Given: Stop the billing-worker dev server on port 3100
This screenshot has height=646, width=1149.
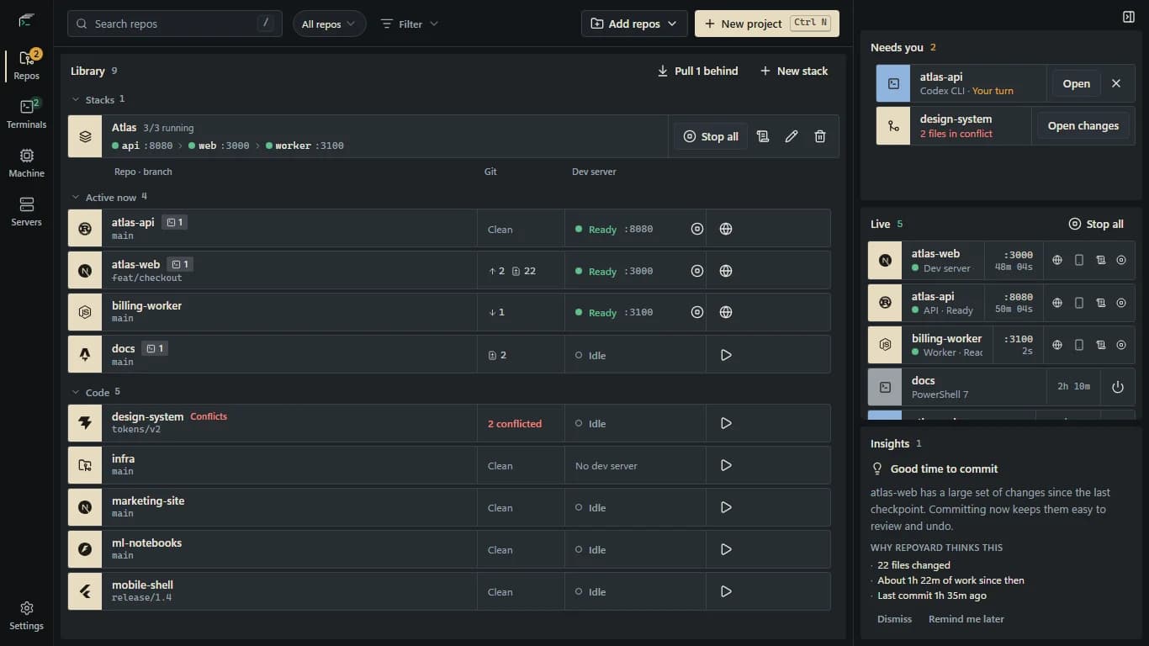Looking at the screenshot, I should pyautogui.click(x=696, y=312).
